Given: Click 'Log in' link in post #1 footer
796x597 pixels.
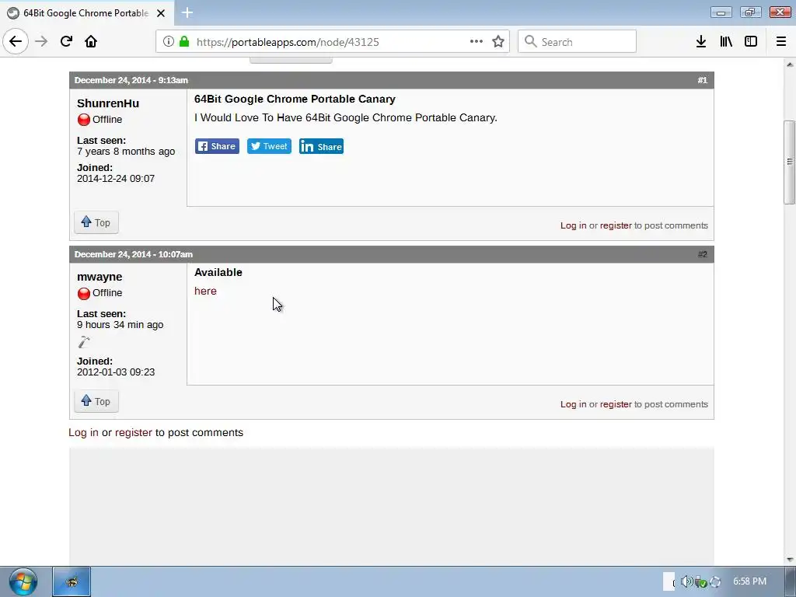Looking at the screenshot, I should tap(573, 225).
